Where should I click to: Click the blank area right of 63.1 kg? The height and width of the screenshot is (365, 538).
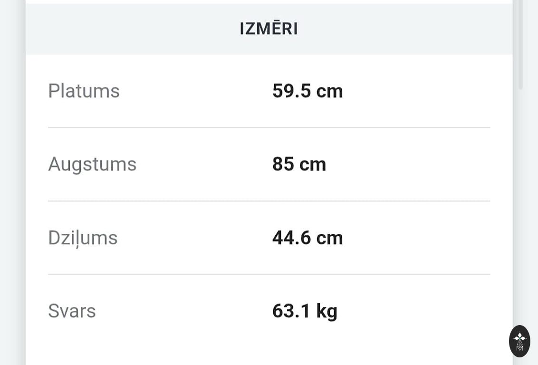point(413,311)
